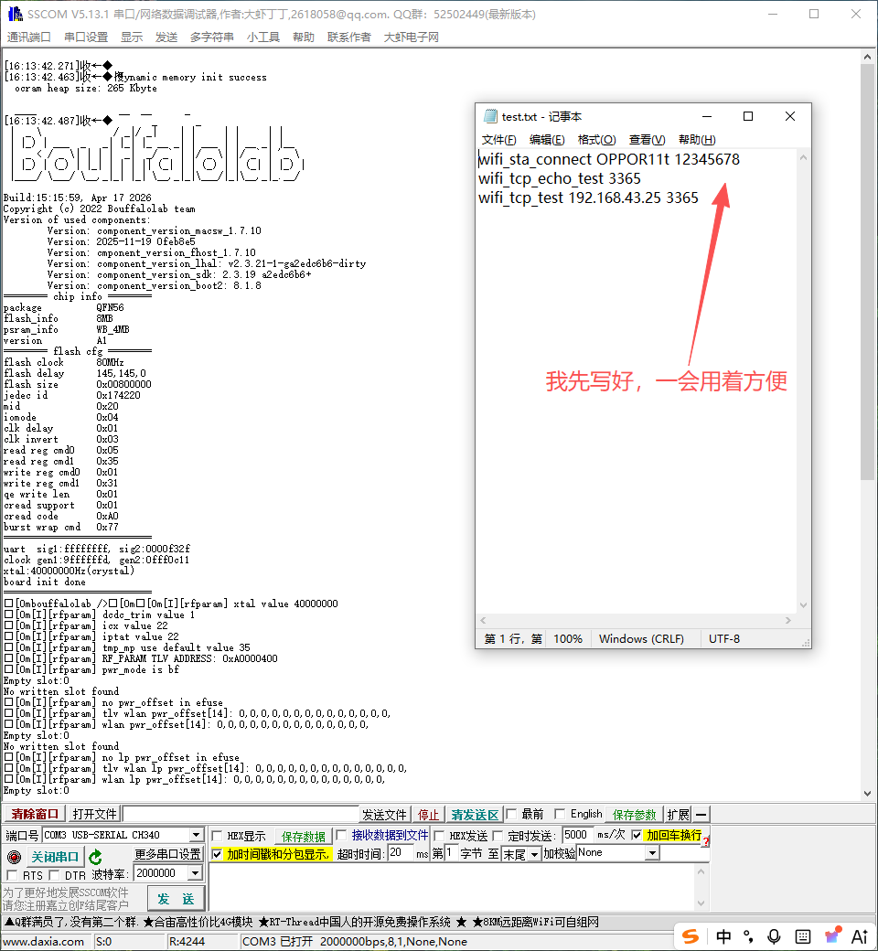The width and height of the screenshot is (878, 951).
Task: Open the touch keyboard from the taskbar
Action: 803,935
